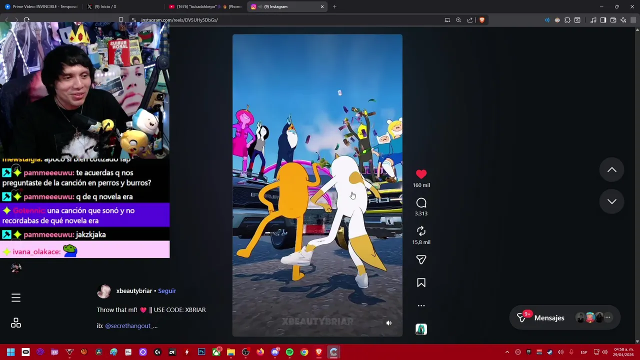Open the Xbox app in the taskbar
Viewport: 640px width, 360px height.
pos(216,352)
